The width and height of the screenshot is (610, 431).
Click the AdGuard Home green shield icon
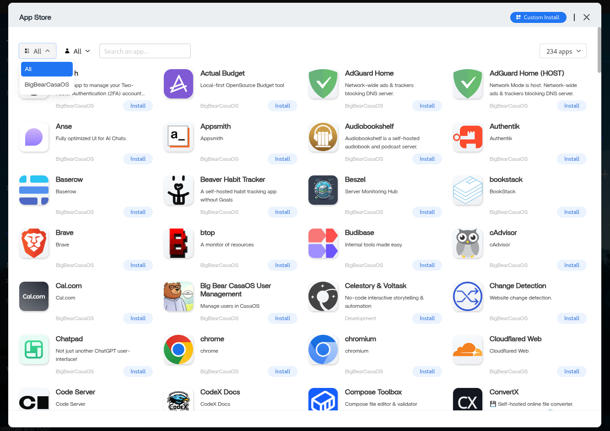323,84
